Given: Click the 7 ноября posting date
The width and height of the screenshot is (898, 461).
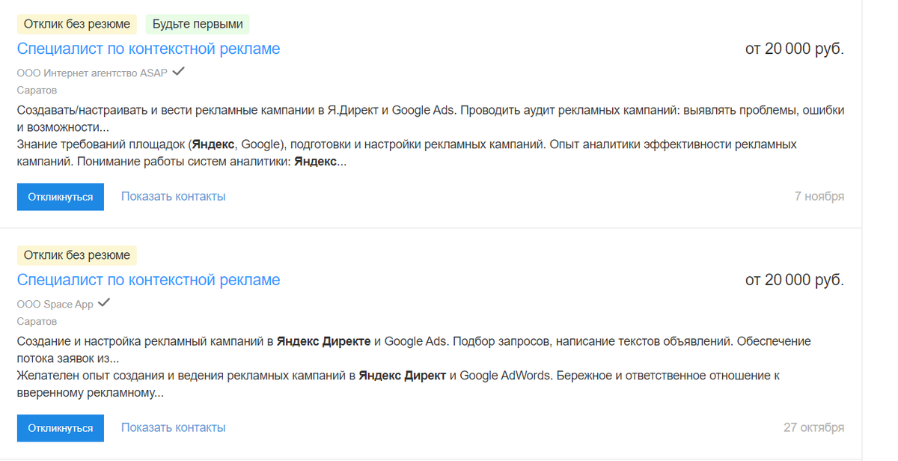Looking at the screenshot, I should (x=819, y=196).
